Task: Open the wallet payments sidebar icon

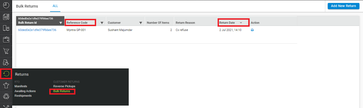Action: 6,40
